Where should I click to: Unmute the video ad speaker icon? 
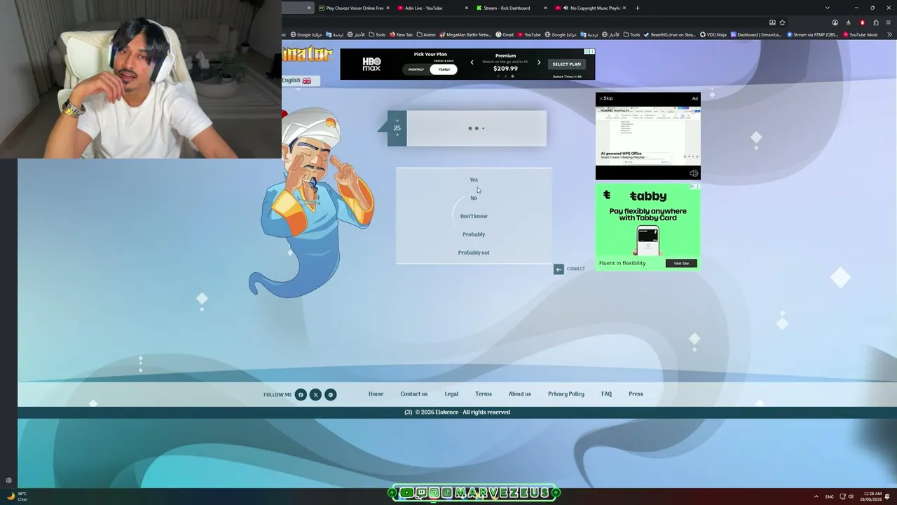click(693, 173)
